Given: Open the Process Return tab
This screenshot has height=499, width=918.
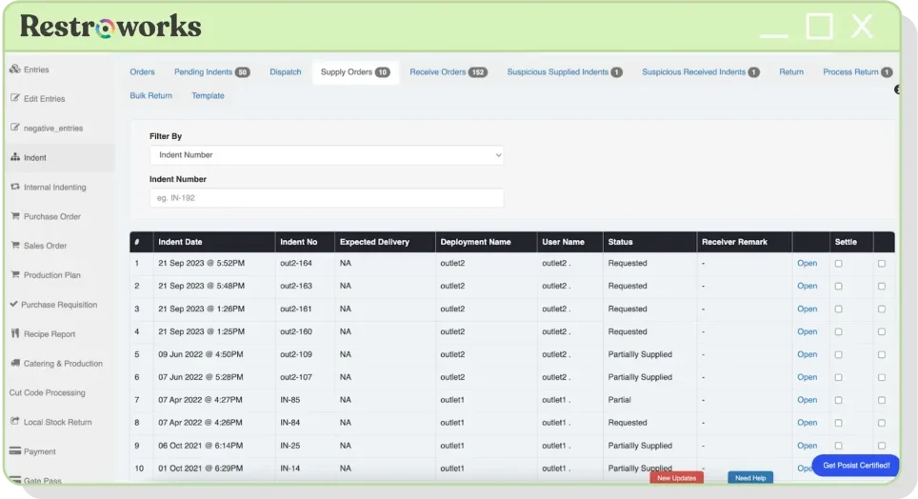Looking at the screenshot, I should click(x=858, y=72).
